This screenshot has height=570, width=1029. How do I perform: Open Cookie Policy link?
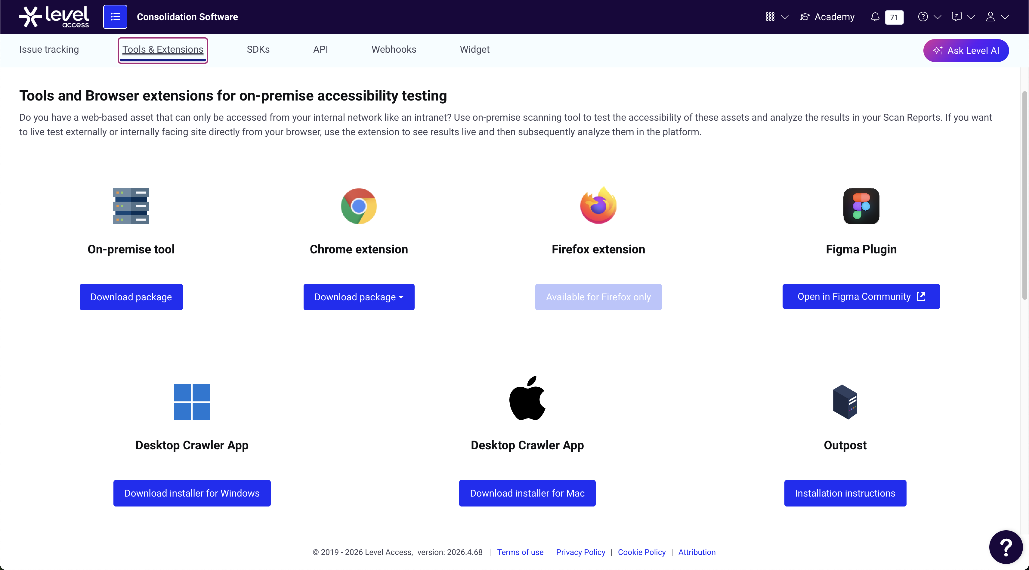point(641,553)
